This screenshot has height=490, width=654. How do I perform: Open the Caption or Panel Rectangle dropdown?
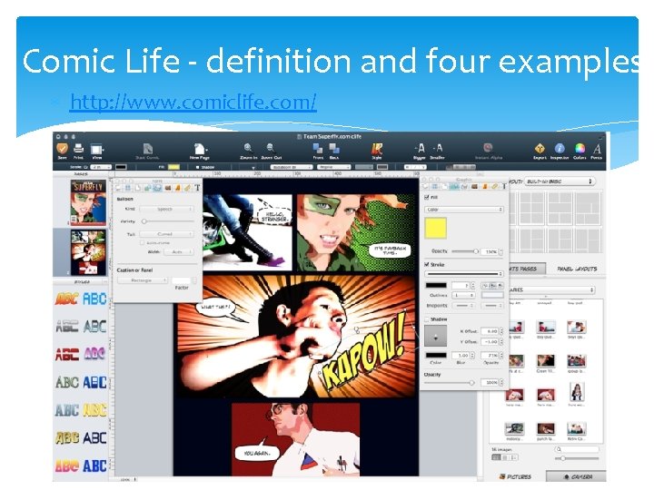coord(143,280)
